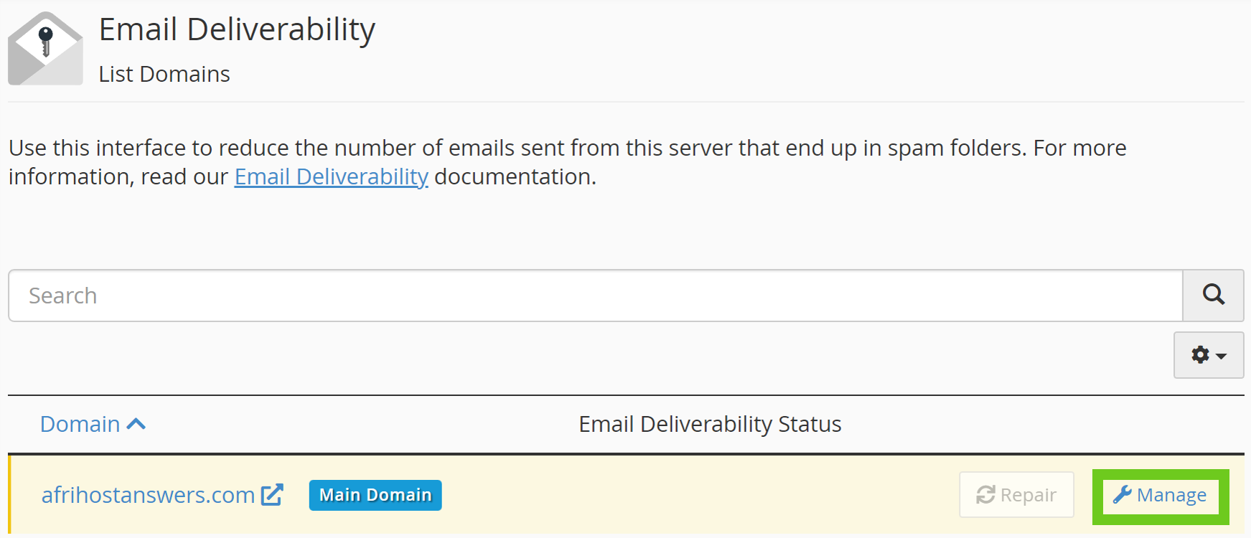Sort the list by Domain column header
Image resolution: width=1251 pixels, height=538 pixels.
point(80,424)
